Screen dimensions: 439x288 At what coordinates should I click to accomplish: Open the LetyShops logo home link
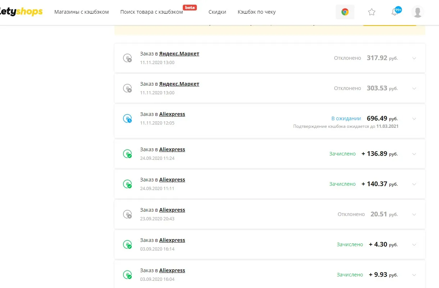(21, 12)
